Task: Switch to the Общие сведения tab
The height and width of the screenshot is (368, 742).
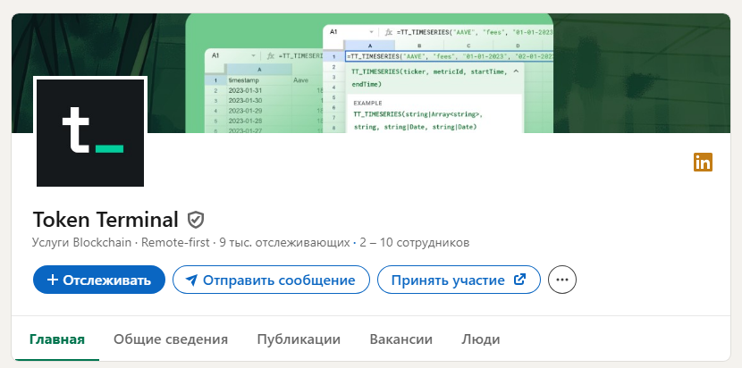Action: click(171, 339)
